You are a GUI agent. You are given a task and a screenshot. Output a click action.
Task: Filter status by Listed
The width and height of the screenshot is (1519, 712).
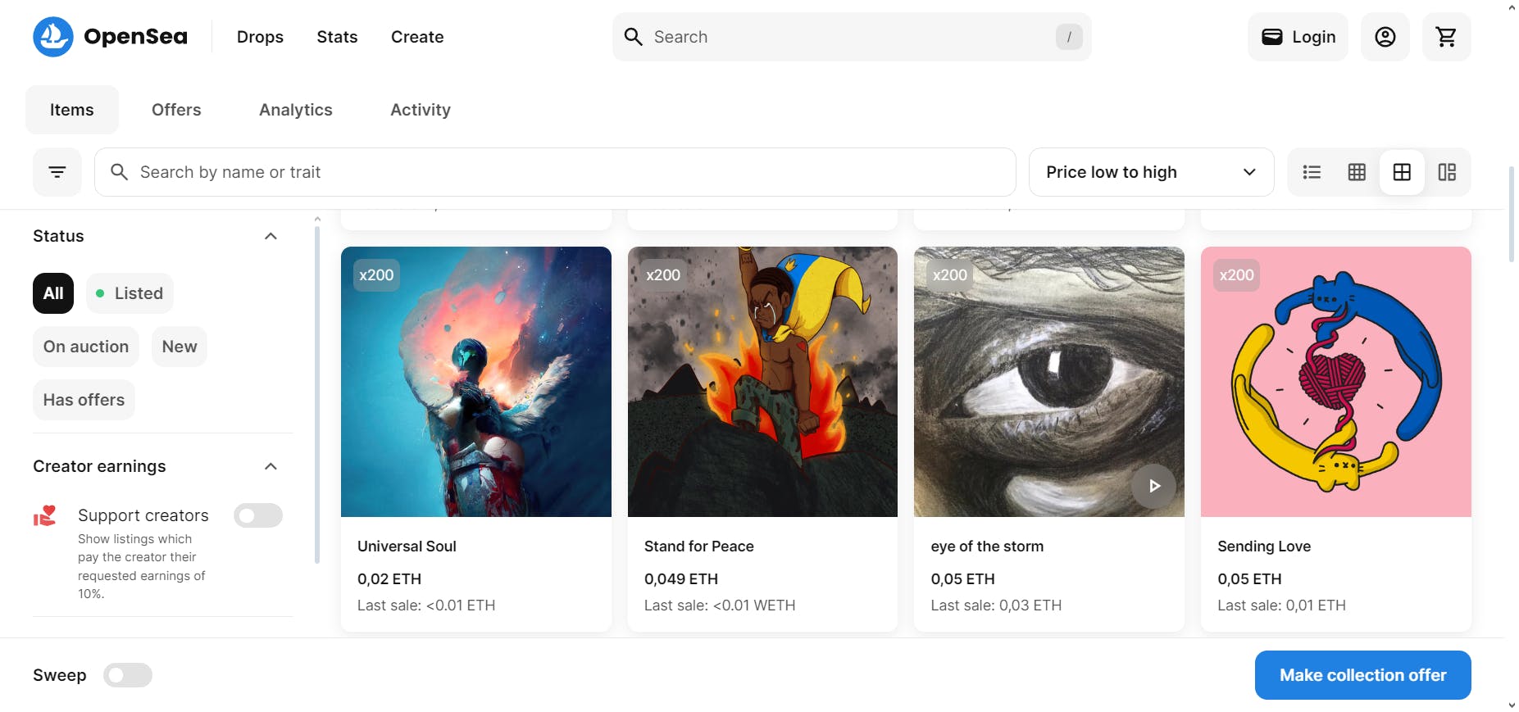(130, 293)
